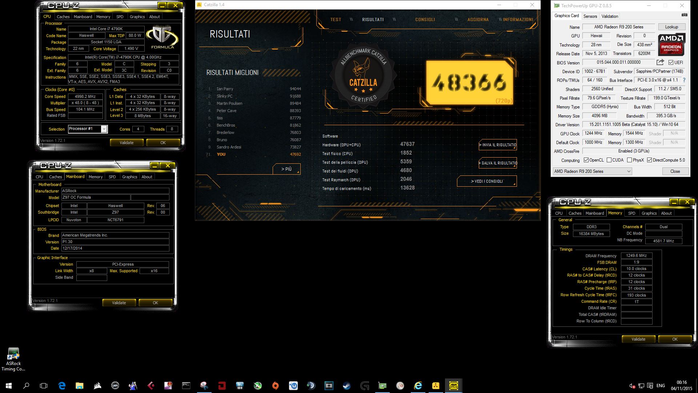The height and width of the screenshot is (393, 698).
Task: Open INFORMAZIONI tab in Catzilla
Action: (x=518, y=20)
